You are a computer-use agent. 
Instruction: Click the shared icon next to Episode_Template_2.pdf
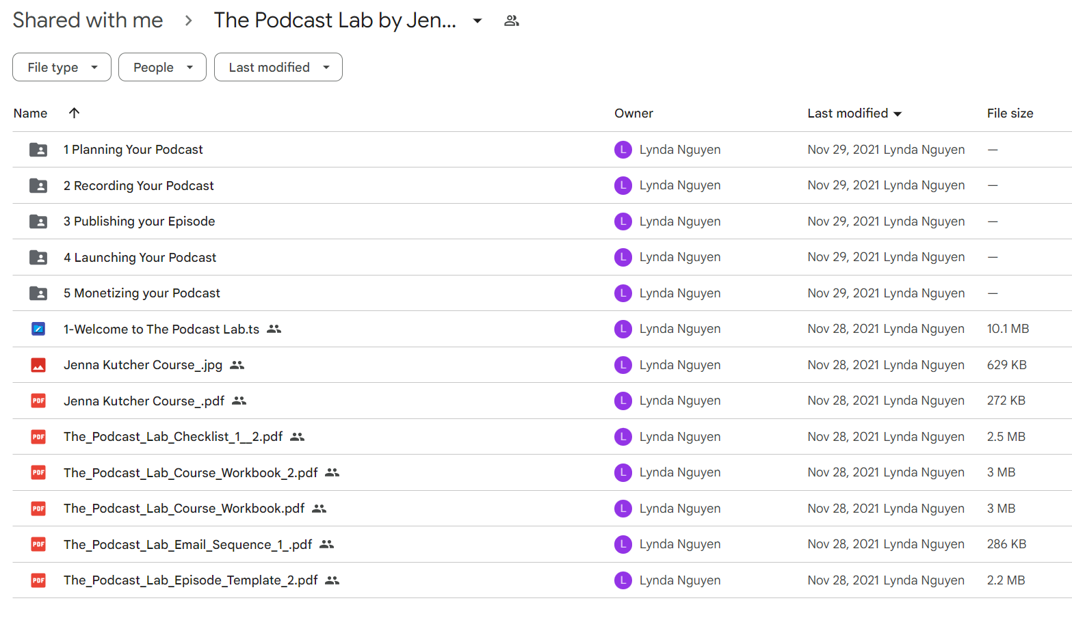tap(332, 580)
